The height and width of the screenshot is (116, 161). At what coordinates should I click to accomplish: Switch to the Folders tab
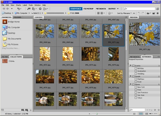coord(18,17)
